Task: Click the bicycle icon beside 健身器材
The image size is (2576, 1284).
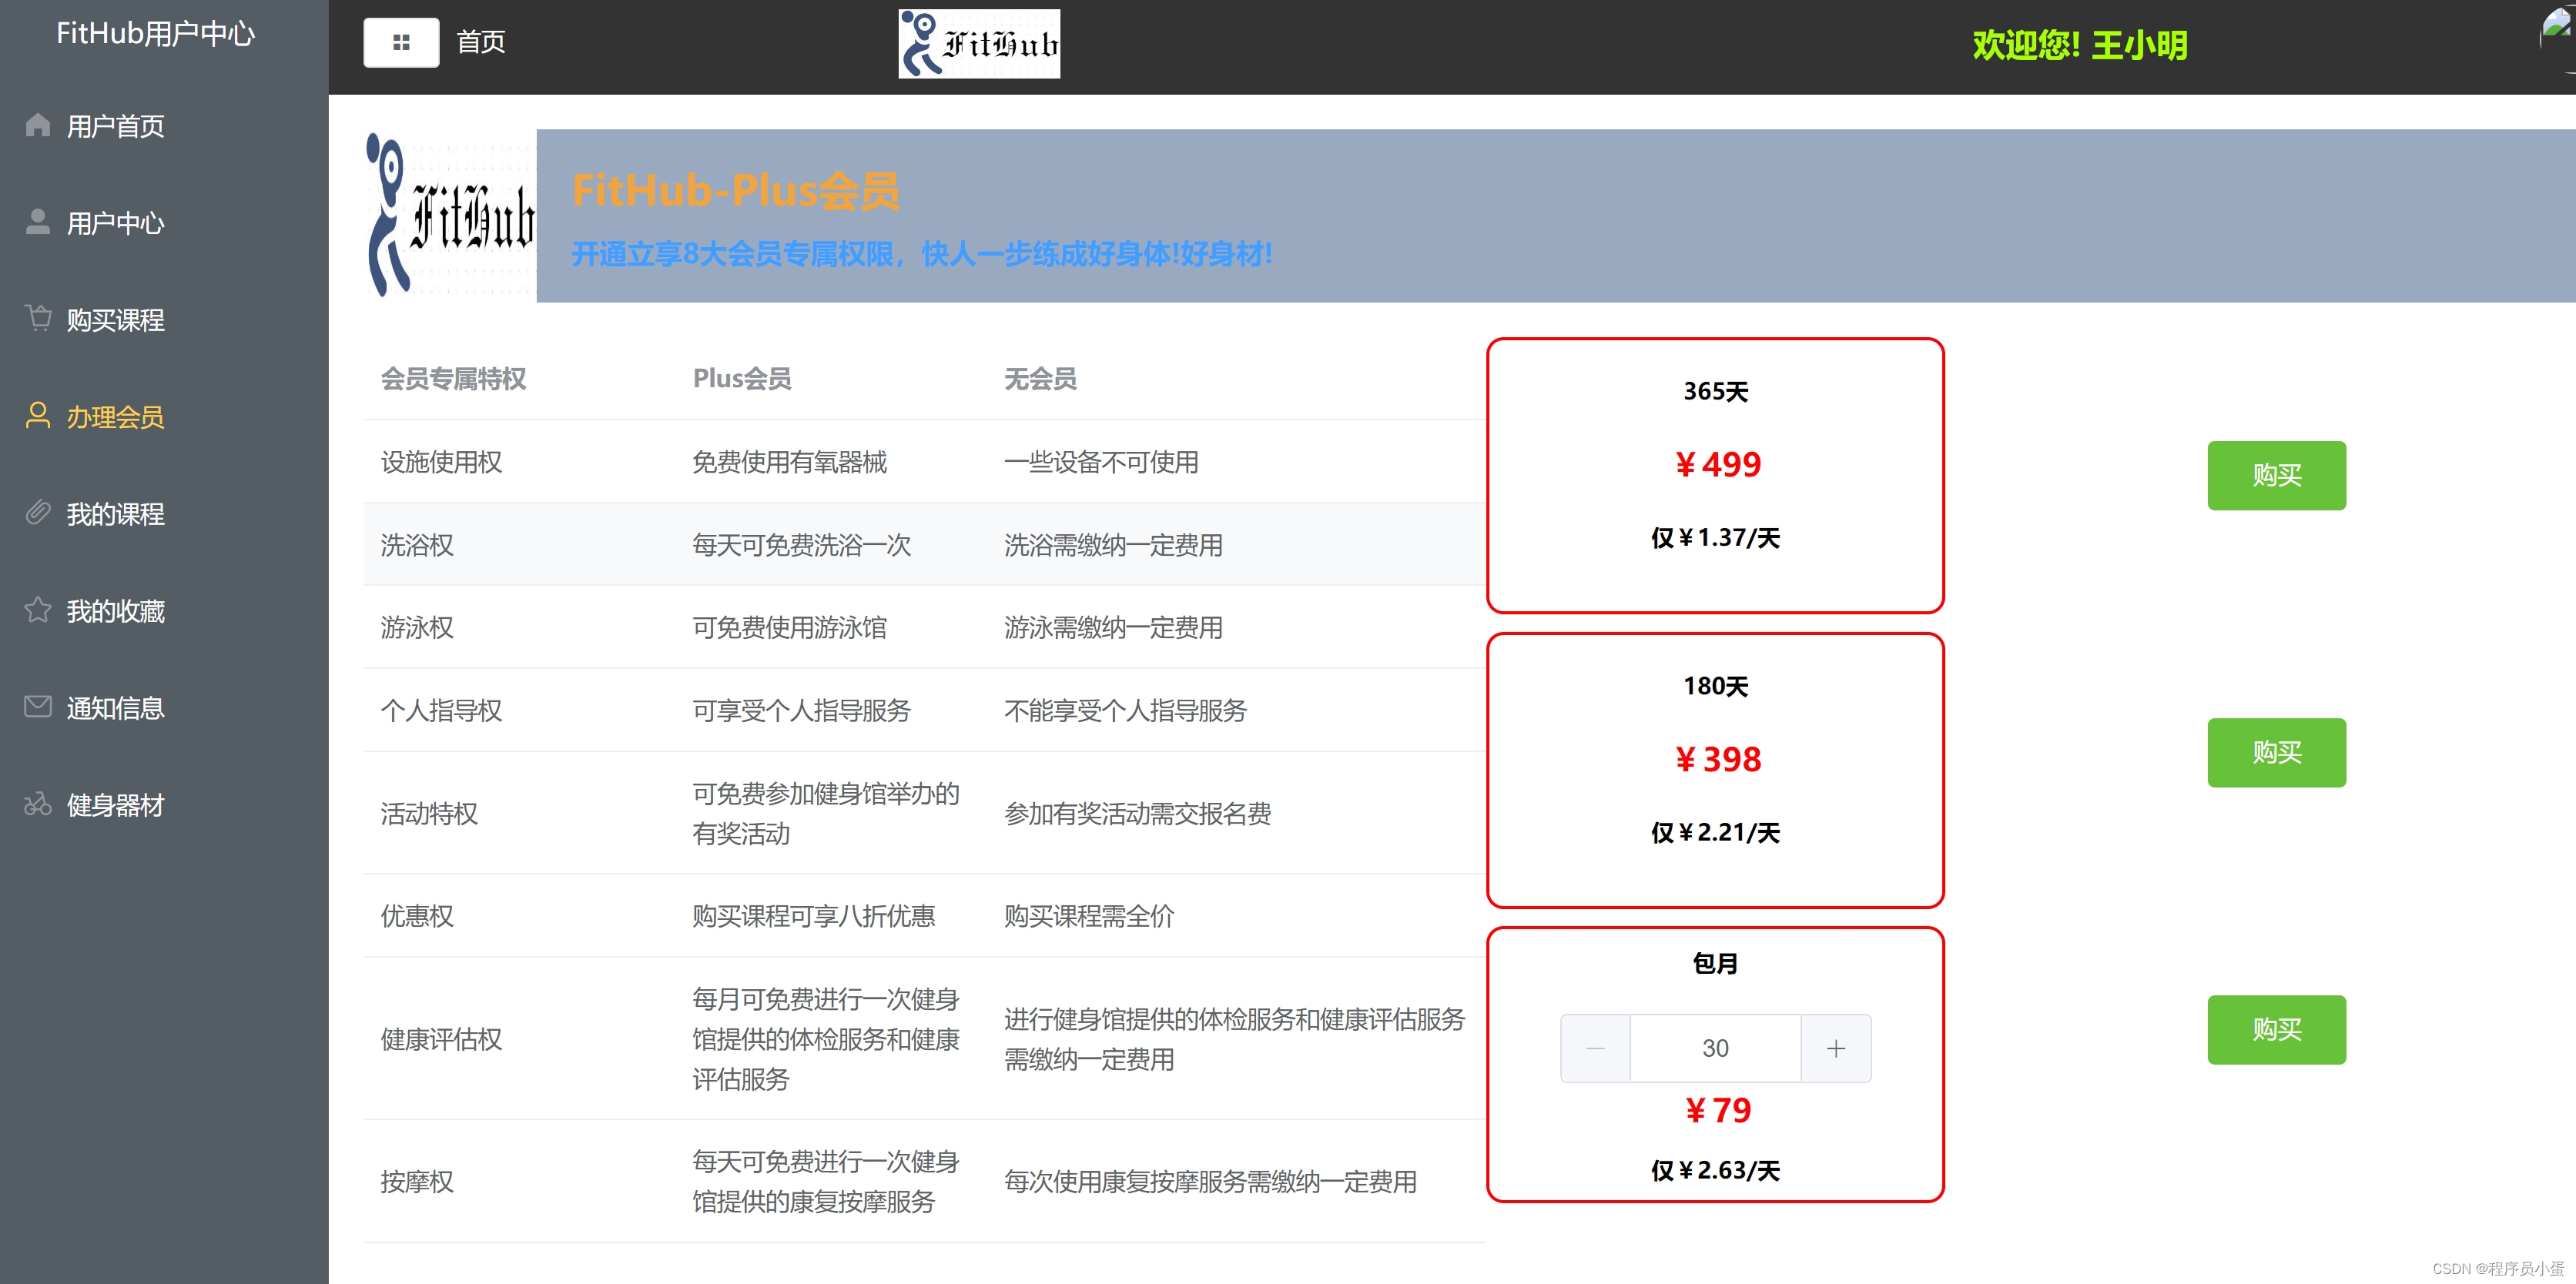Action: pos(37,804)
